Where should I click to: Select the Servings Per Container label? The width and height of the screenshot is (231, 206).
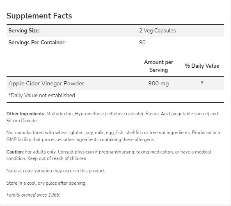click(37, 42)
